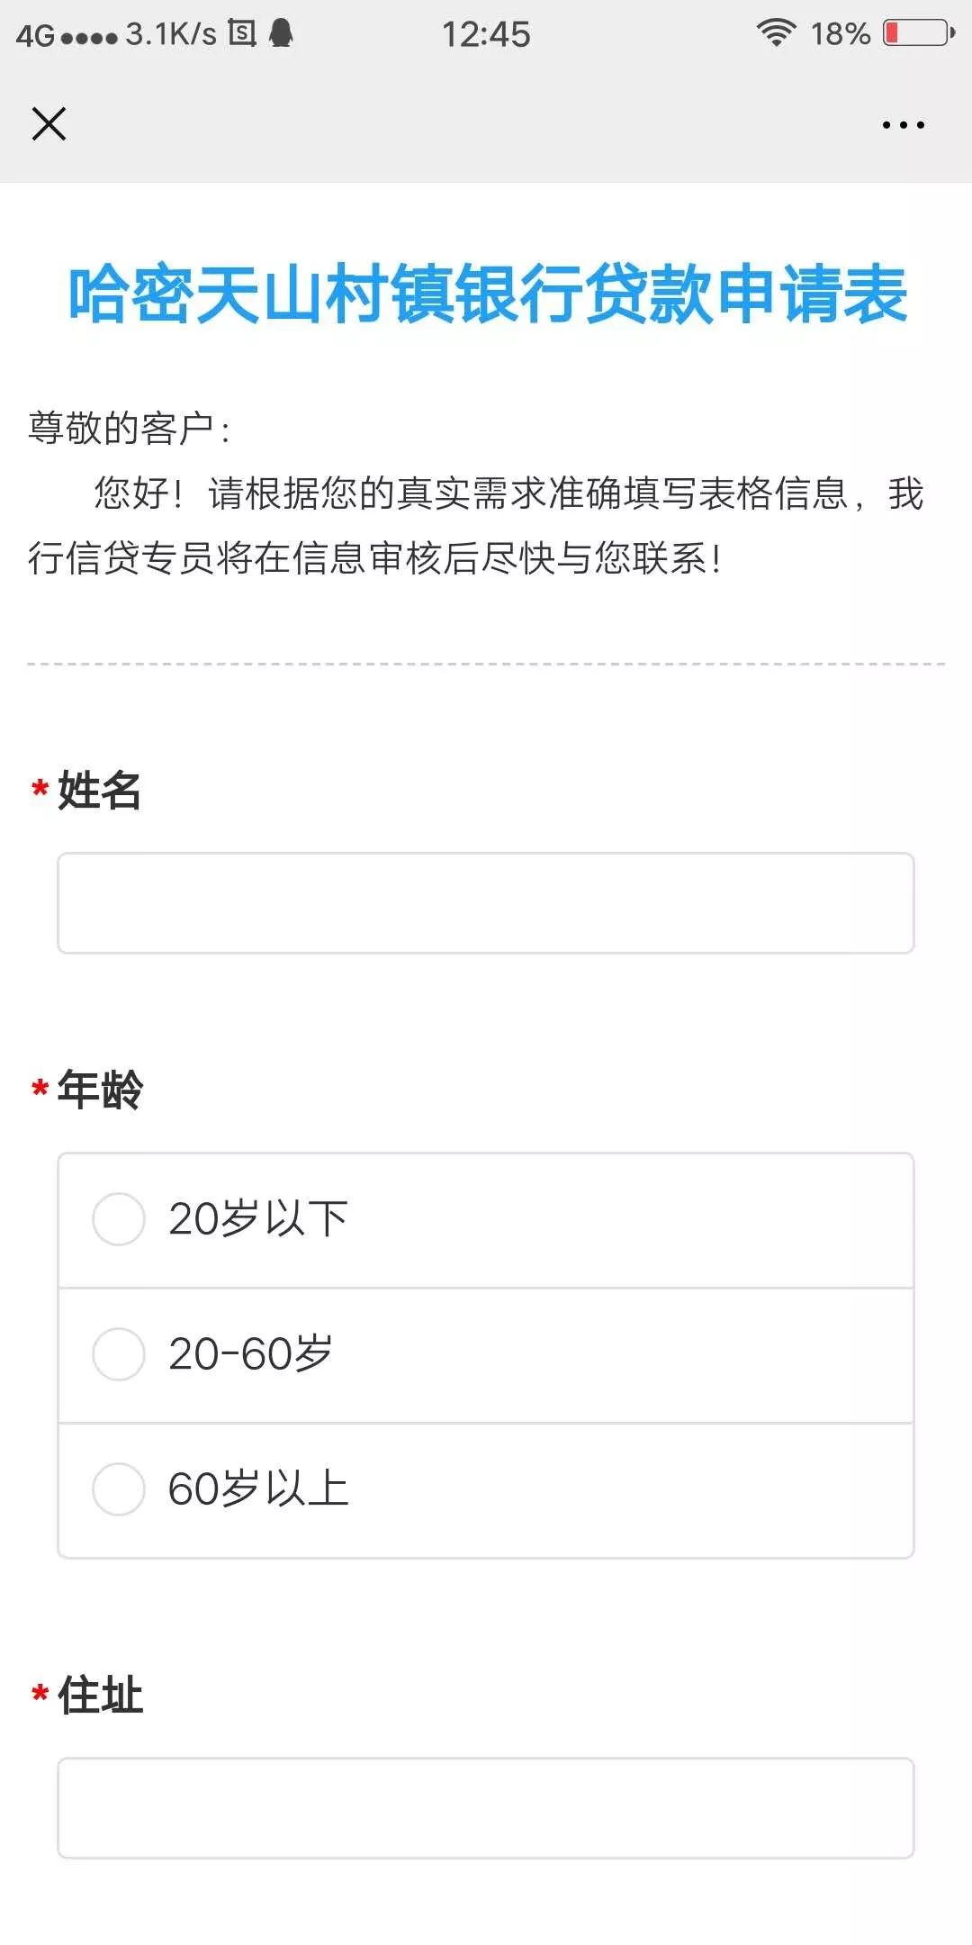Tap the square status icon beside network speed

242,33
